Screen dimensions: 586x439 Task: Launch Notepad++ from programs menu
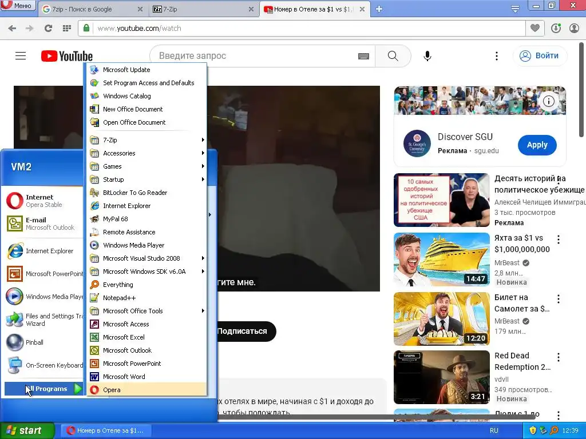coord(147,297)
